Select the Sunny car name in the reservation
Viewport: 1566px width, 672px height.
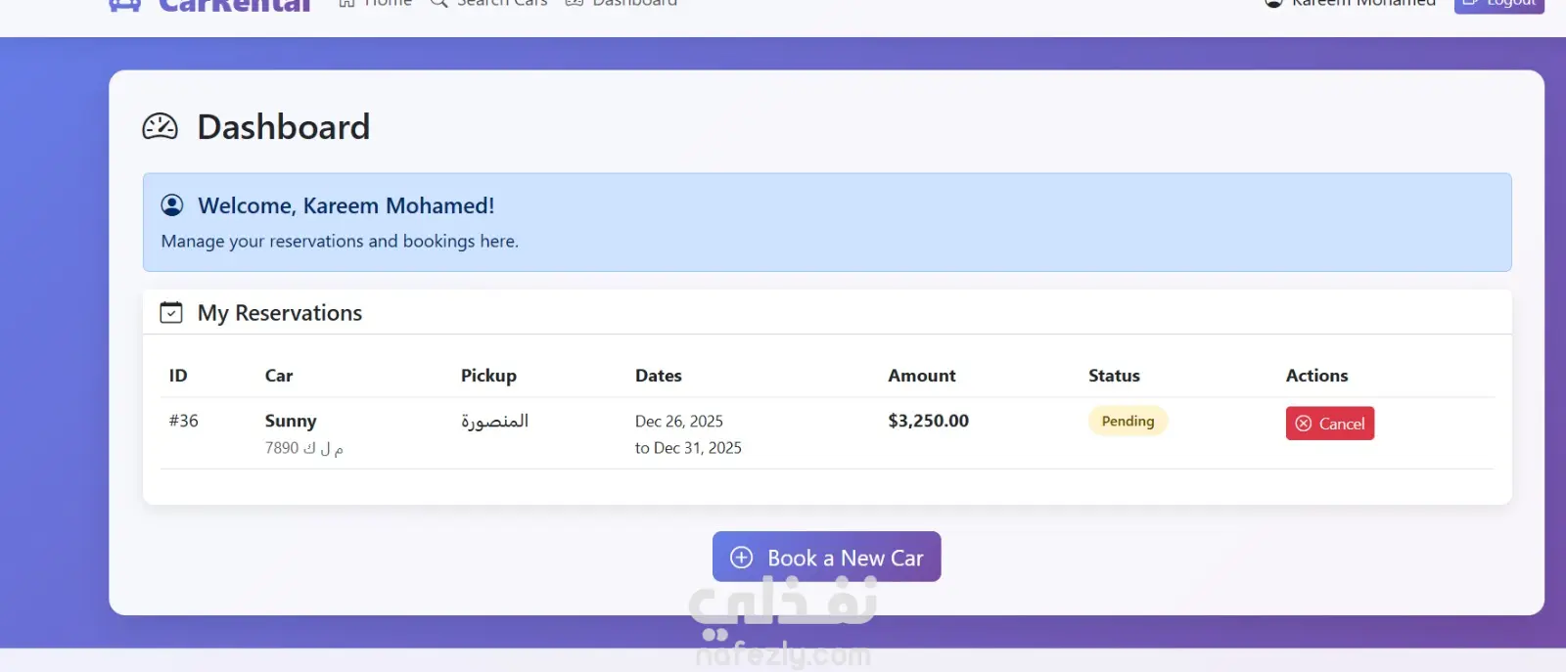click(x=291, y=422)
